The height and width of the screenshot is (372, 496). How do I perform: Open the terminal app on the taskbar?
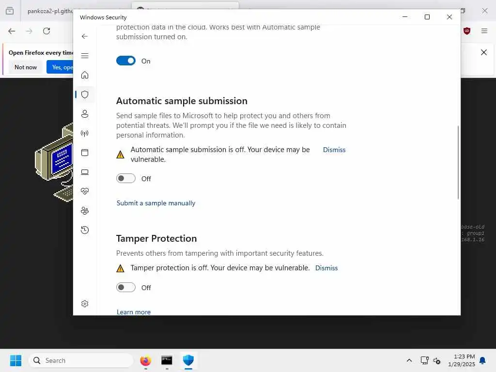tap(167, 360)
